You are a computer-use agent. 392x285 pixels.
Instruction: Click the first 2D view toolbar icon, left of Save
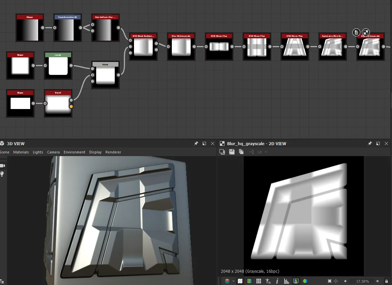pos(222,152)
